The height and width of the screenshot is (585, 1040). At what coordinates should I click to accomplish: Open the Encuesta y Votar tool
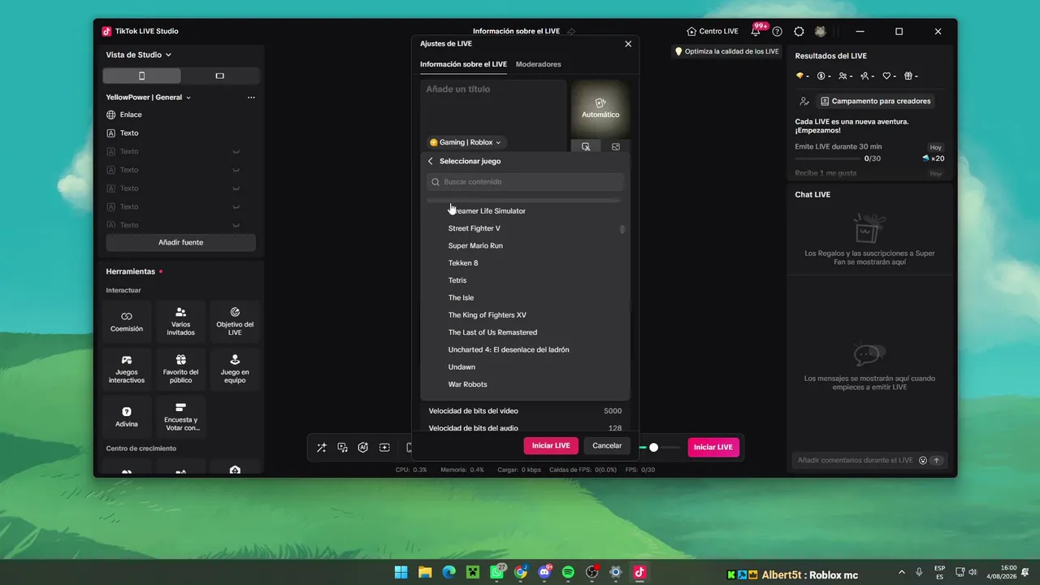[180, 417]
